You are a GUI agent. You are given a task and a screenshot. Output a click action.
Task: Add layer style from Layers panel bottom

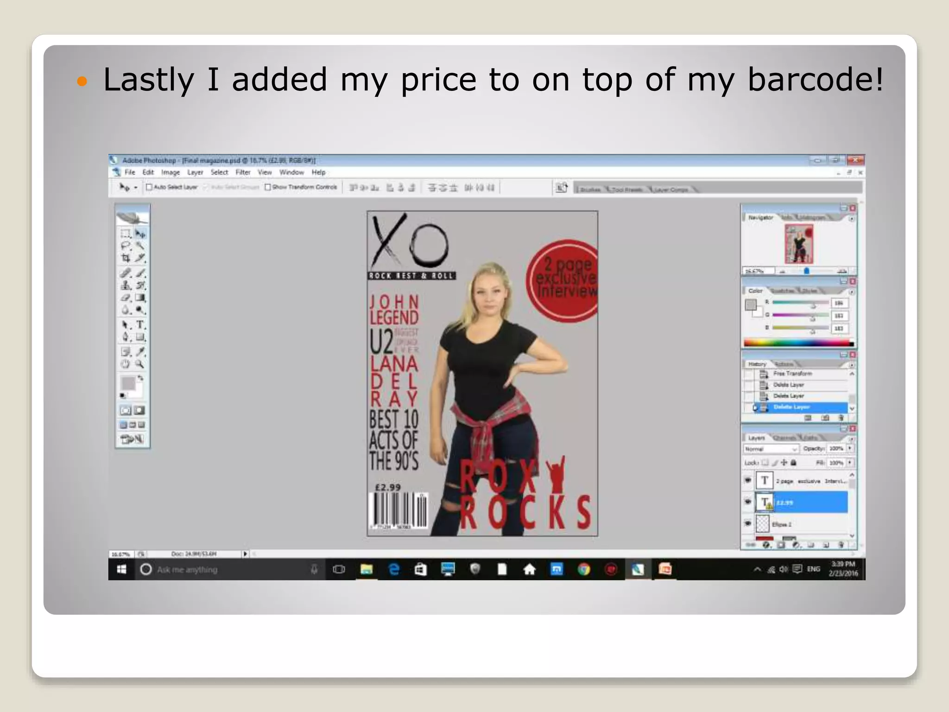tap(766, 545)
